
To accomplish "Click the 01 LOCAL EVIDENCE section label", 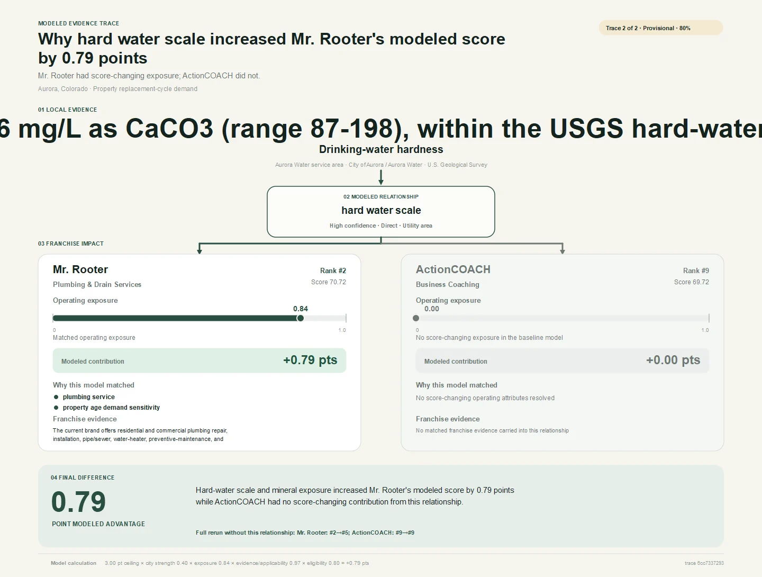I will (x=67, y=110).
